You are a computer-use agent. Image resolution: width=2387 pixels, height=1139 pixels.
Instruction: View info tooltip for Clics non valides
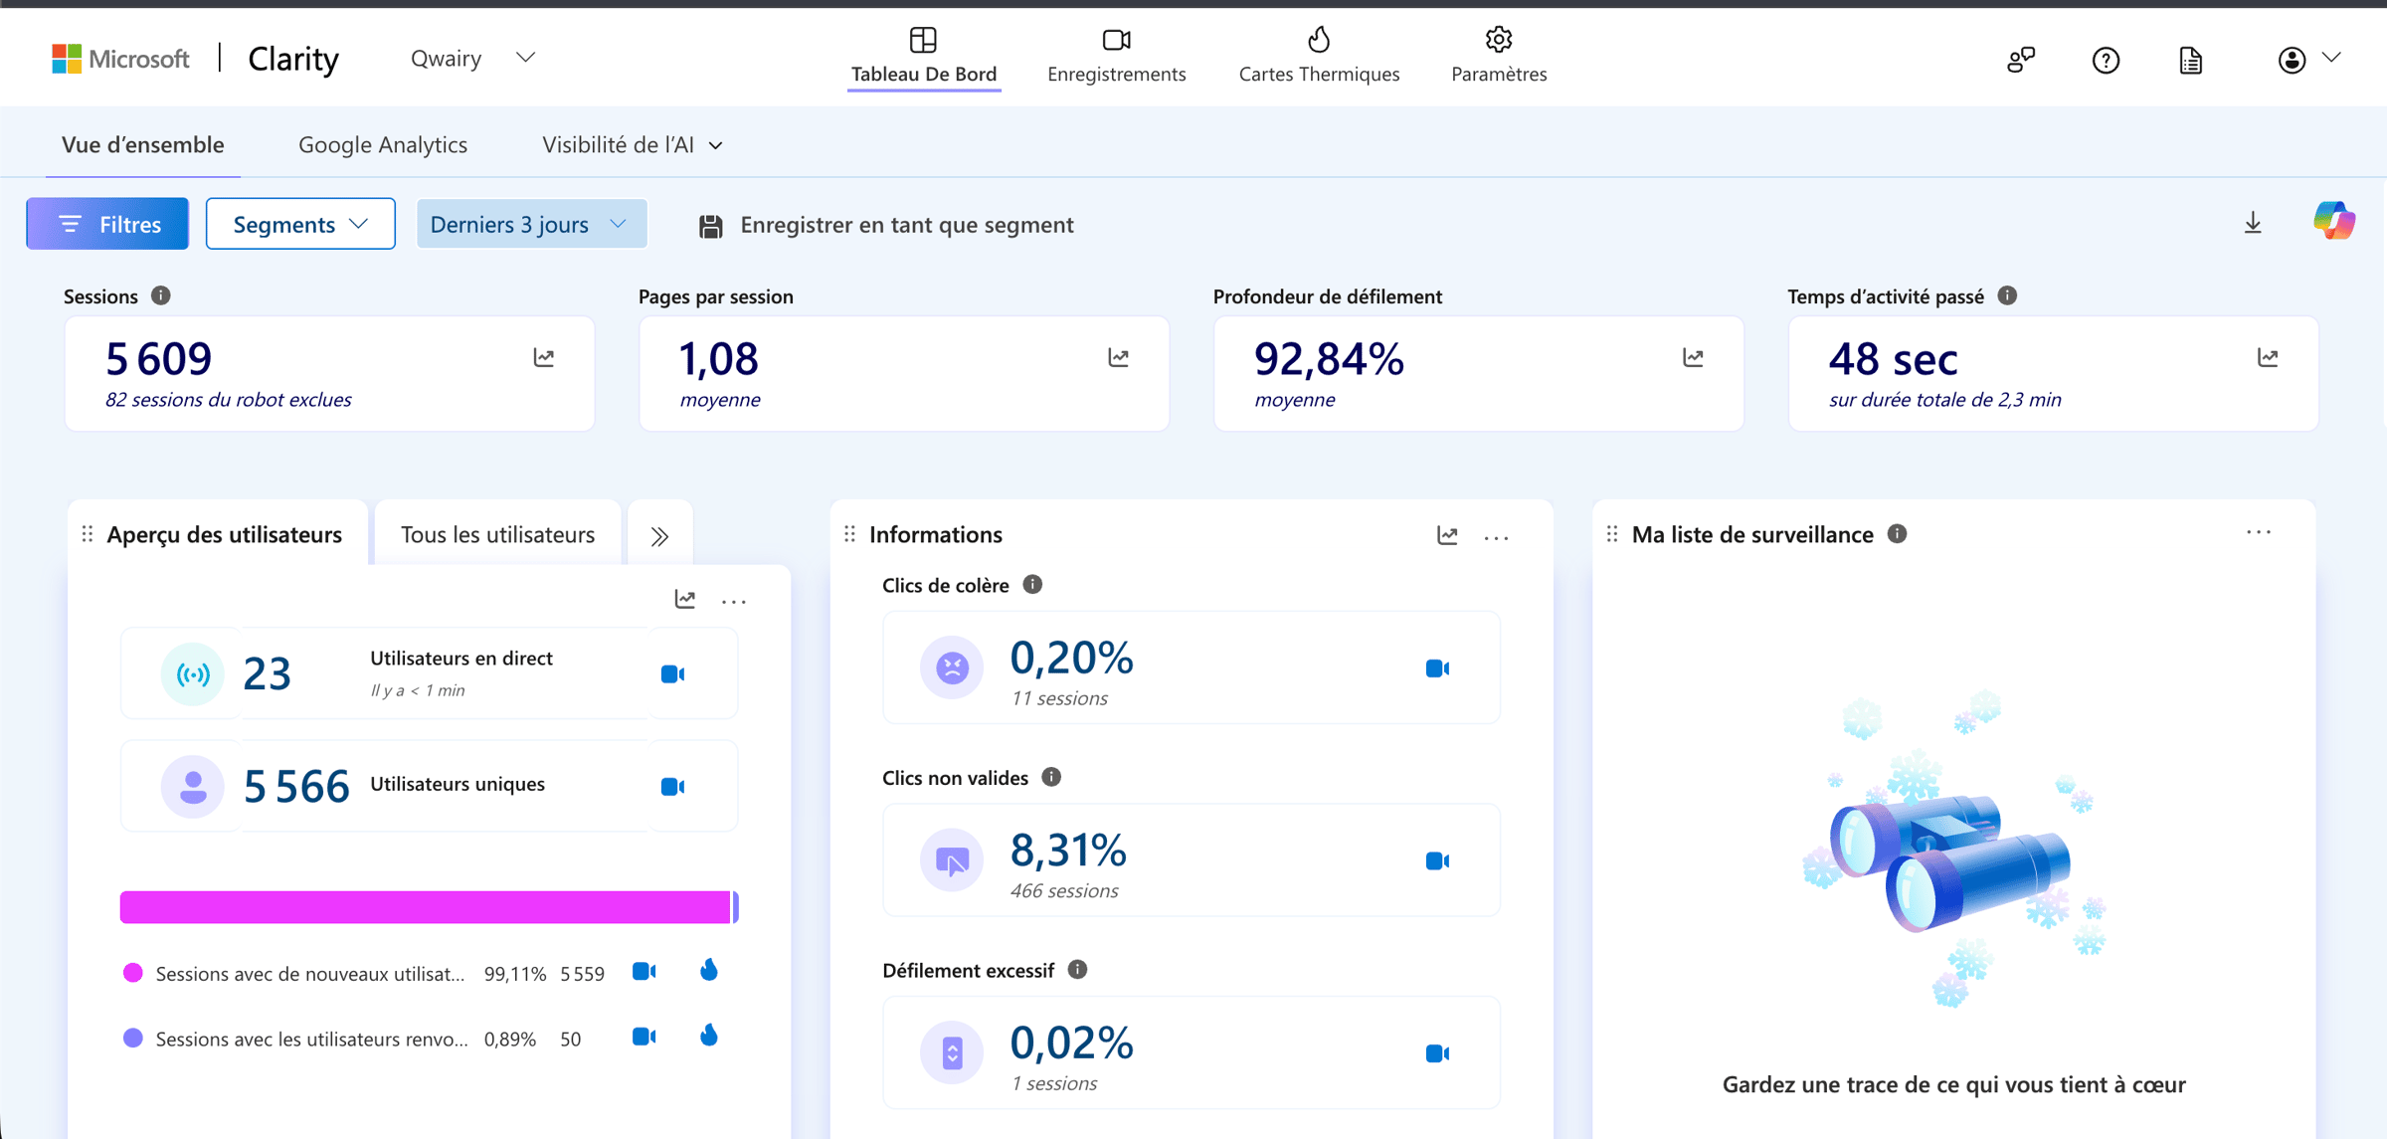[x=1051, y=777]
